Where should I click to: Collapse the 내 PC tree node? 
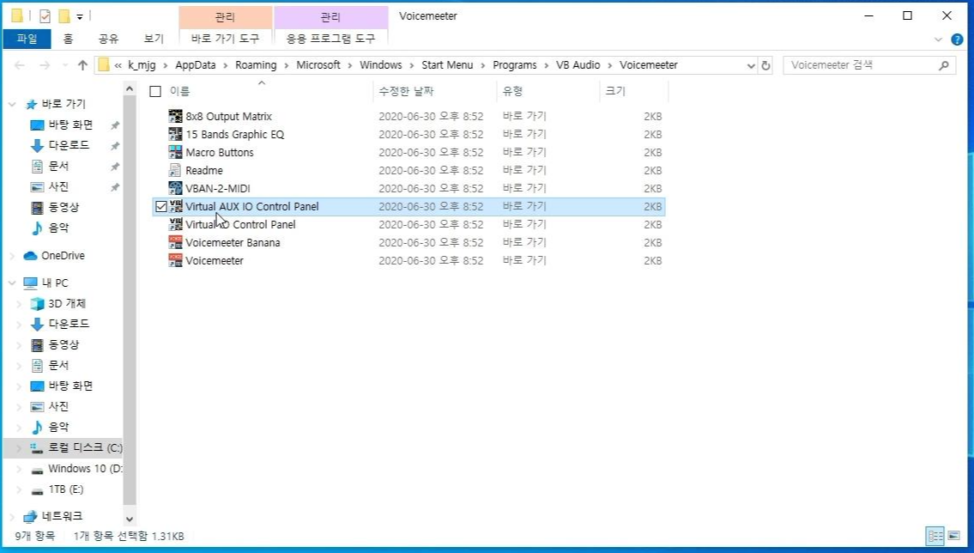coord(12,283)
